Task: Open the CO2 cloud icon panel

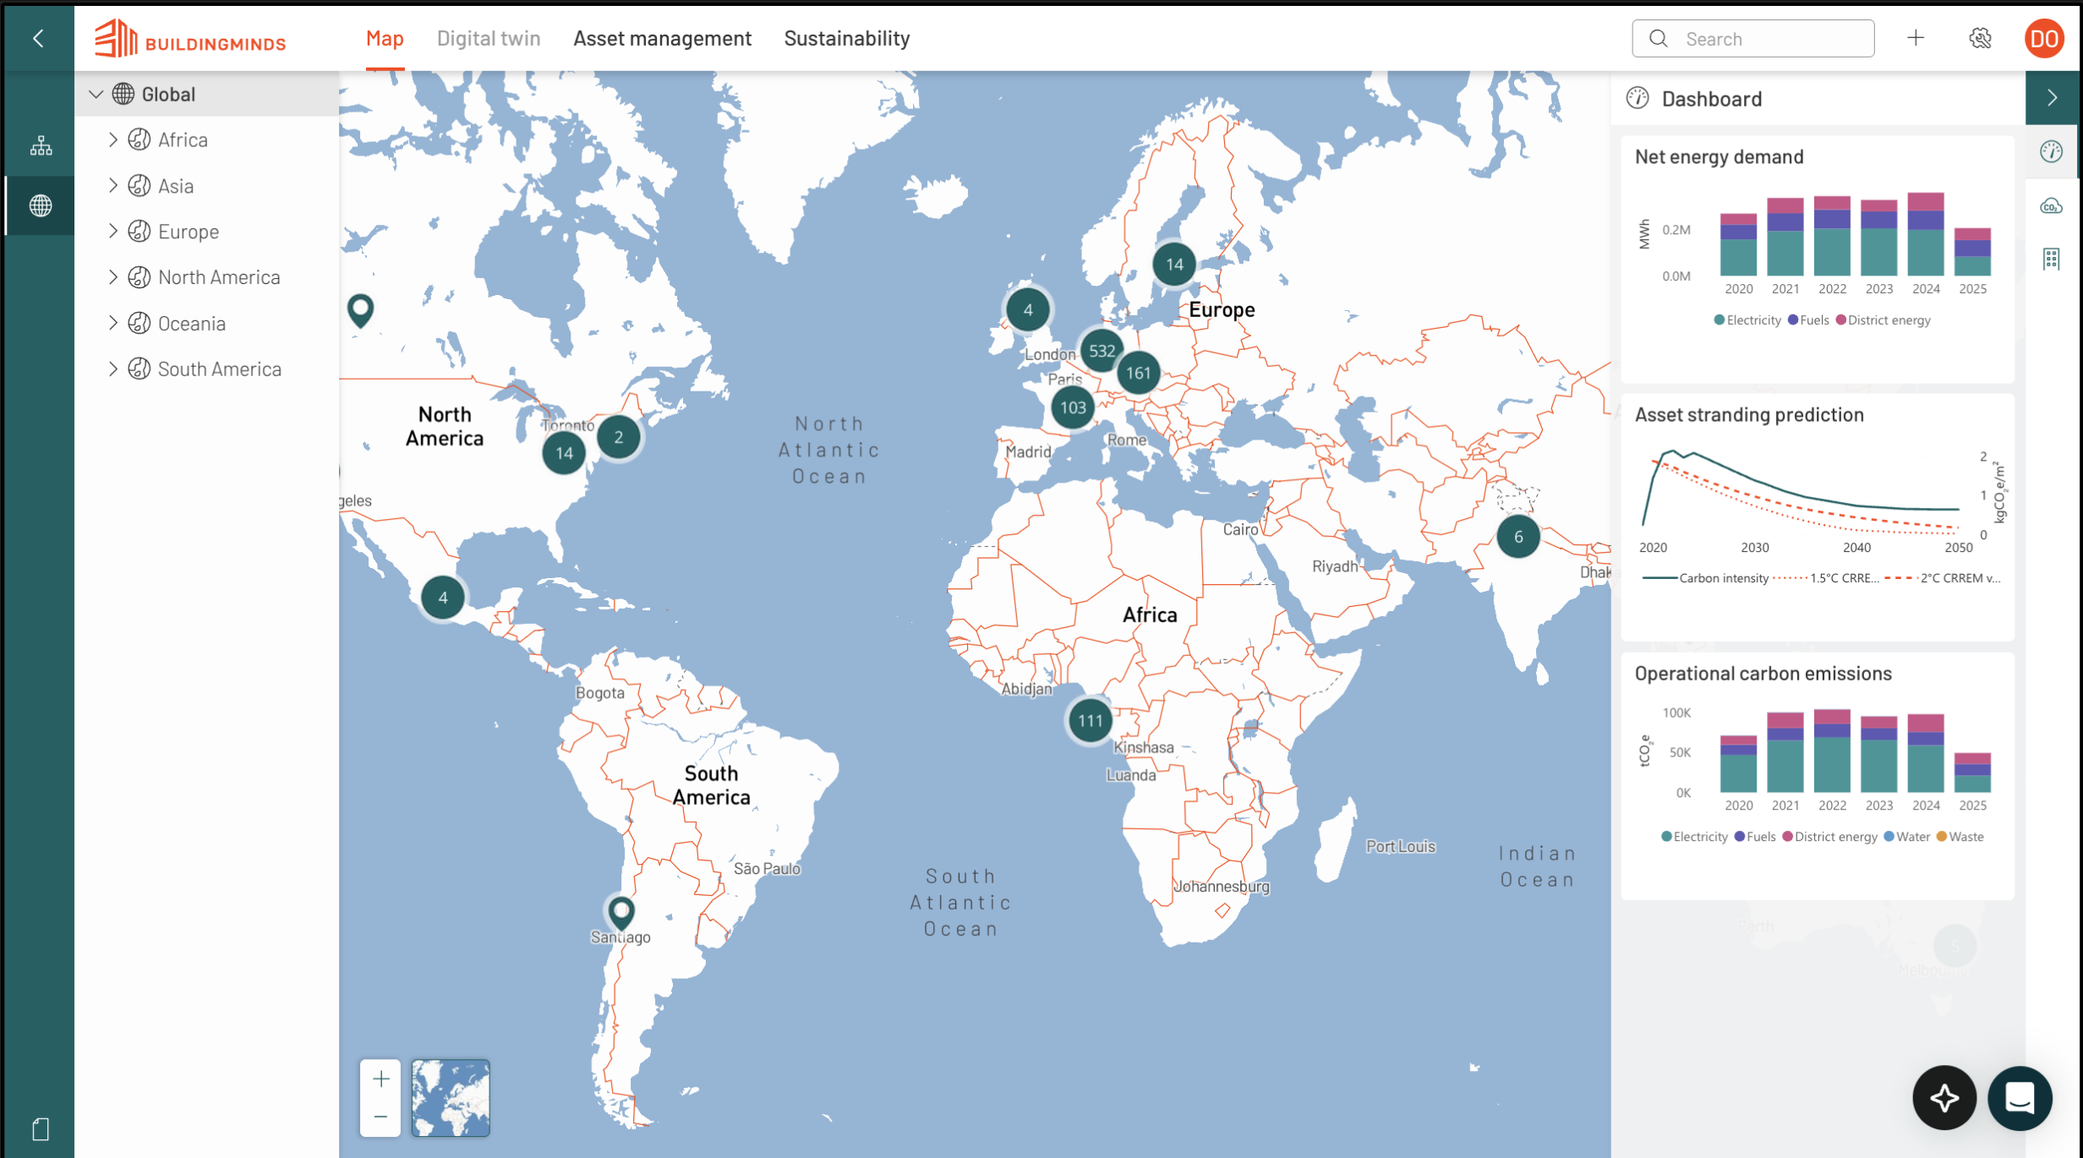Action: 2051,205
